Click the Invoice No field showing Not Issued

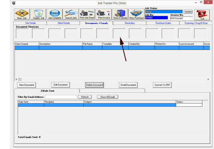click(x=181, y=18)
